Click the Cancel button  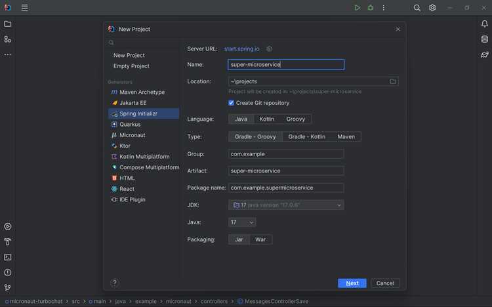(385, 283)
